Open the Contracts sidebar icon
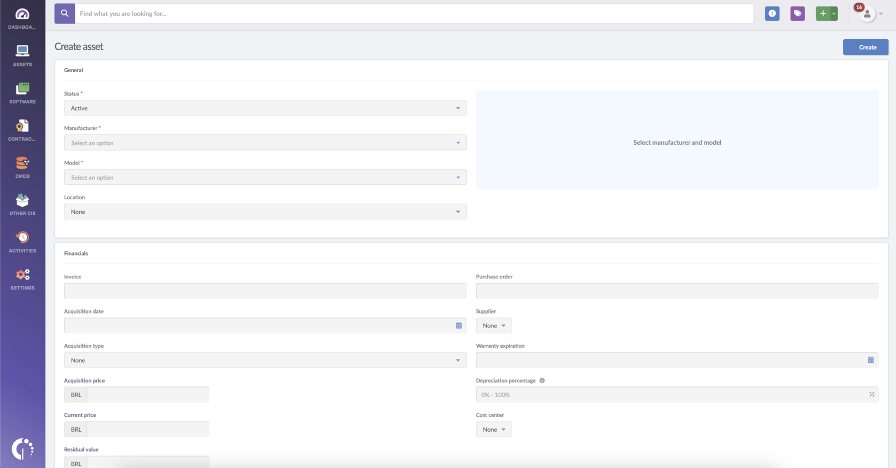 (x=22, y=130)
